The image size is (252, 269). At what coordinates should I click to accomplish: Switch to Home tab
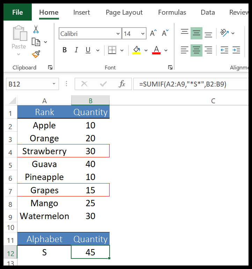(x=49, y=12)
